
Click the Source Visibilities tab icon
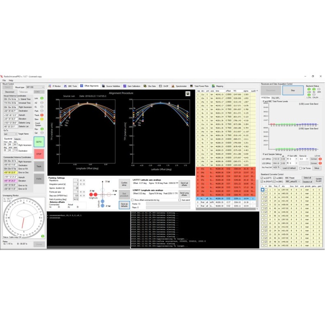(x=103, y=86)
